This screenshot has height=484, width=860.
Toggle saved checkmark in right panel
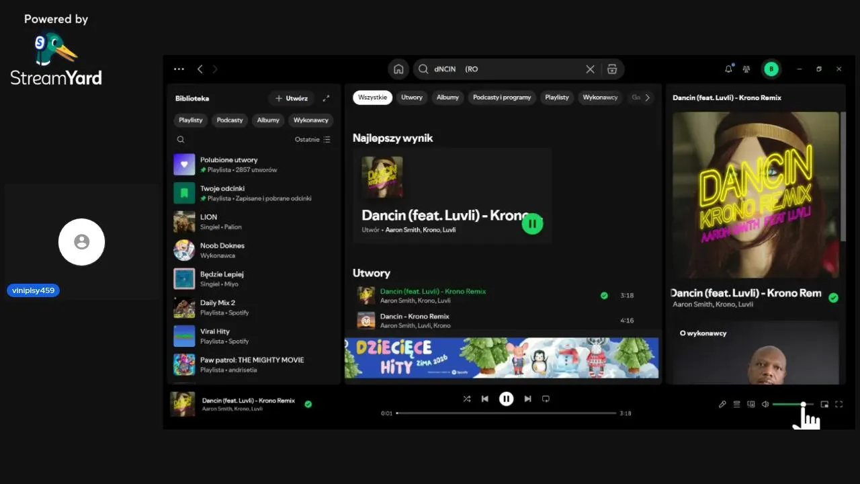tap(833, 297)
